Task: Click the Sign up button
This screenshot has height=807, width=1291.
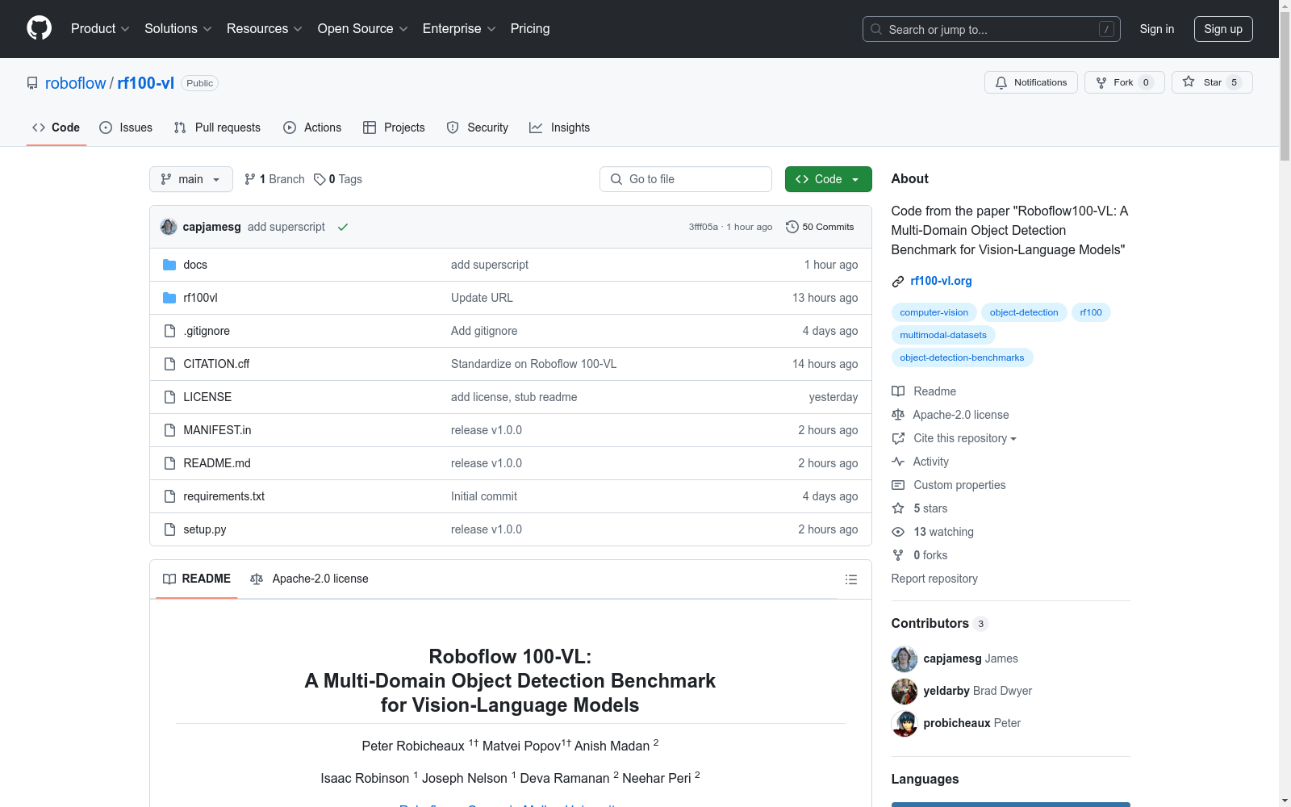Action: 1223,29
